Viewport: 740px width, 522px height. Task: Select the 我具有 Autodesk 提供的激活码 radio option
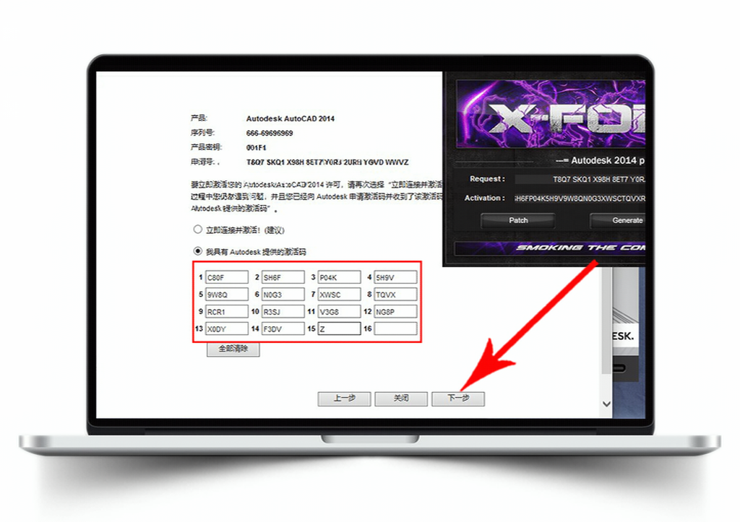[198, 251]
